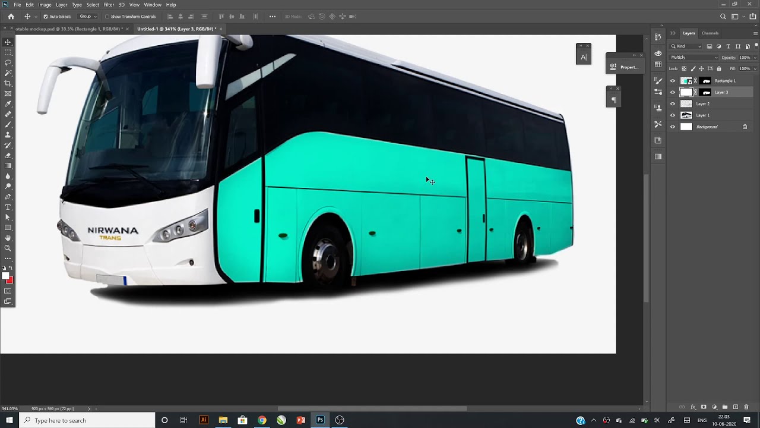Open the Layers panel filter by text layers

point(729,46)
